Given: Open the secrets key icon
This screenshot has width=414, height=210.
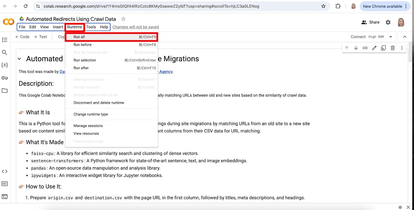Looking at the screenshot, I should [4, 78].
